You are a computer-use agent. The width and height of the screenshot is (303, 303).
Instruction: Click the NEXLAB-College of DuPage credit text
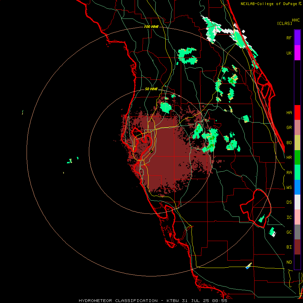[x=269, y=4]
